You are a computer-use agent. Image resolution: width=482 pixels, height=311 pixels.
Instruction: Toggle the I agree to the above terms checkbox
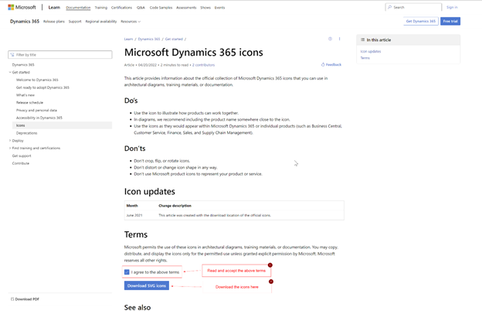127,272
